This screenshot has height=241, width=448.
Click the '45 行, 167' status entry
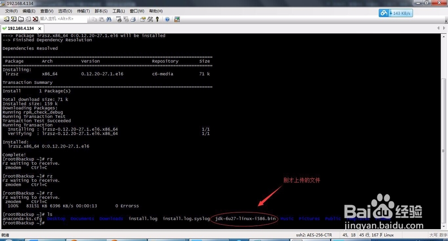[x=370, y=235]
